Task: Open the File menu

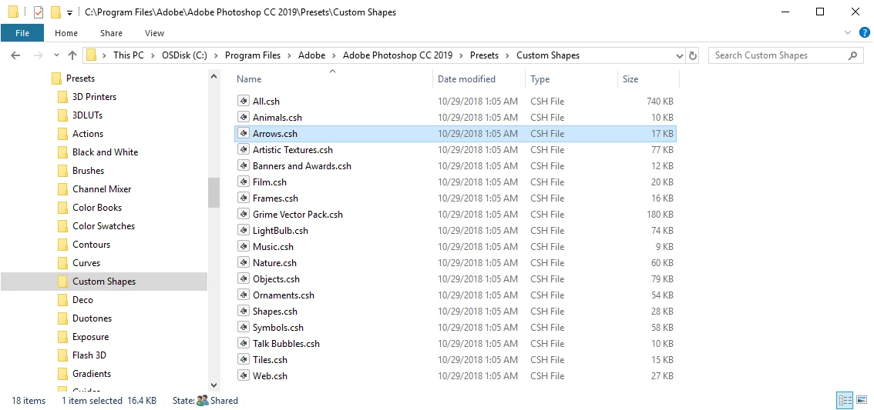Action: coord(22,33)
